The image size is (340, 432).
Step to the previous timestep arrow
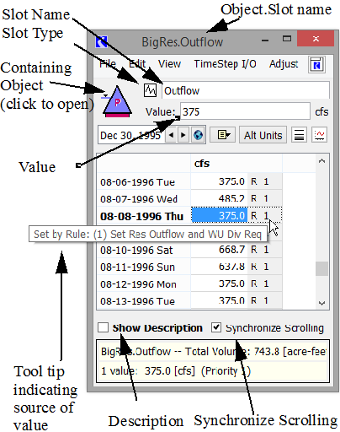(x=171, y=135)
